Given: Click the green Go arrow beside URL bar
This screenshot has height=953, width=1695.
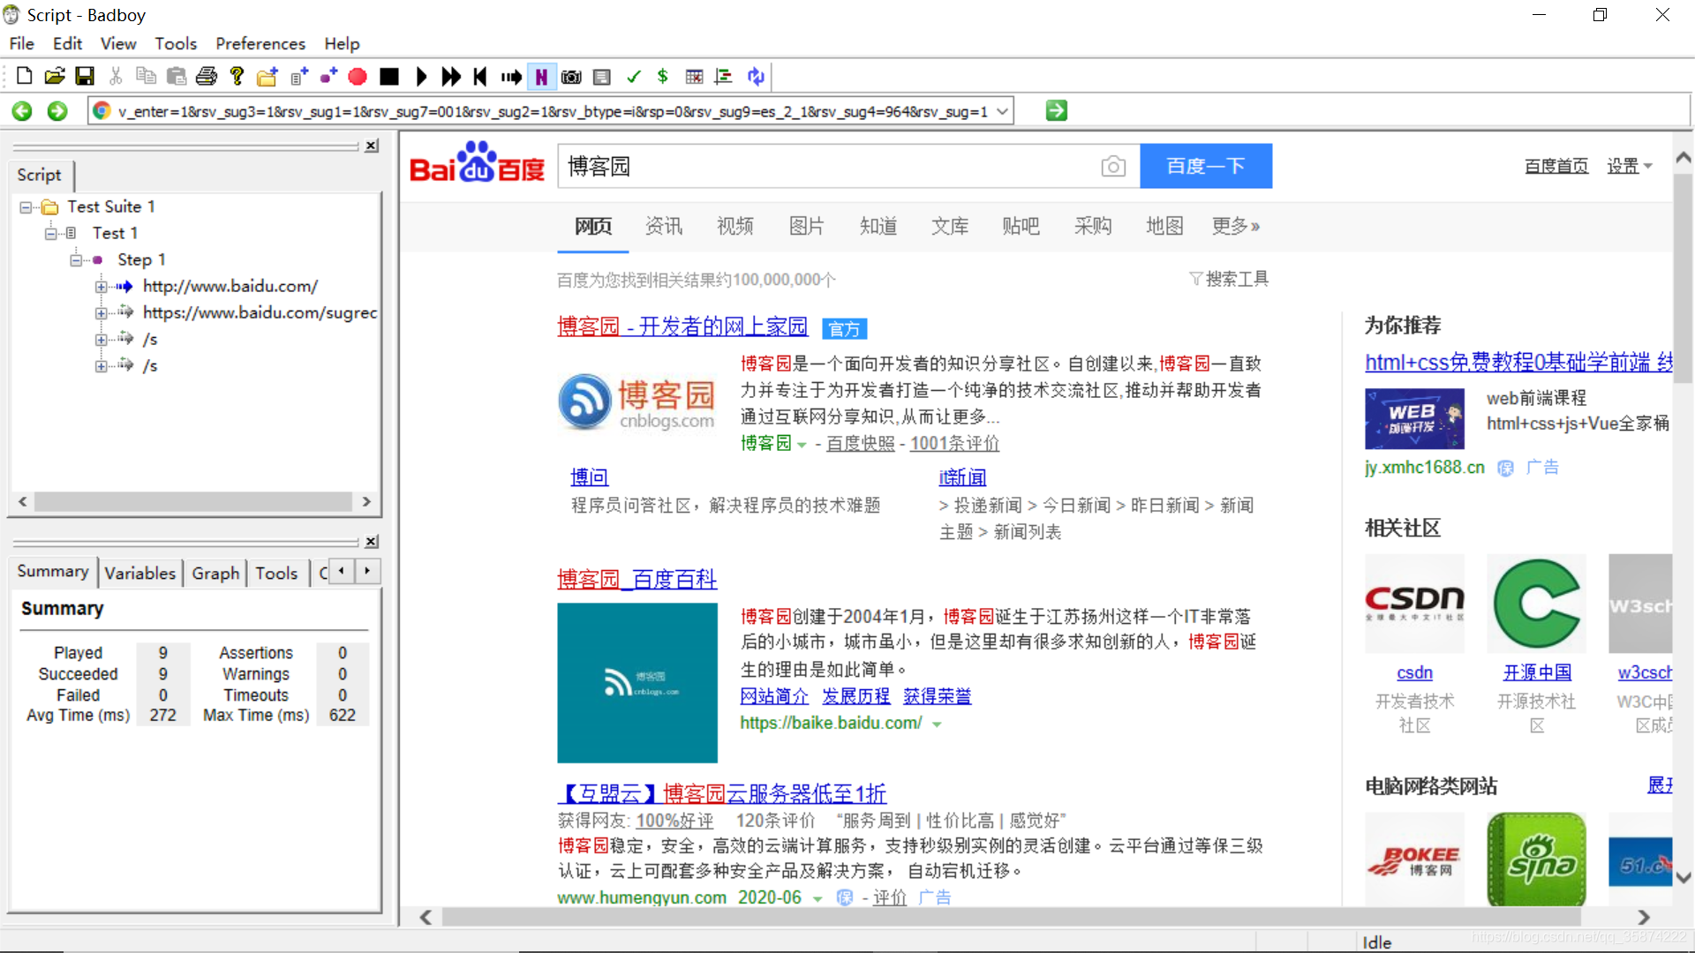Looking at the screenshot, I should click(1057, 111).
